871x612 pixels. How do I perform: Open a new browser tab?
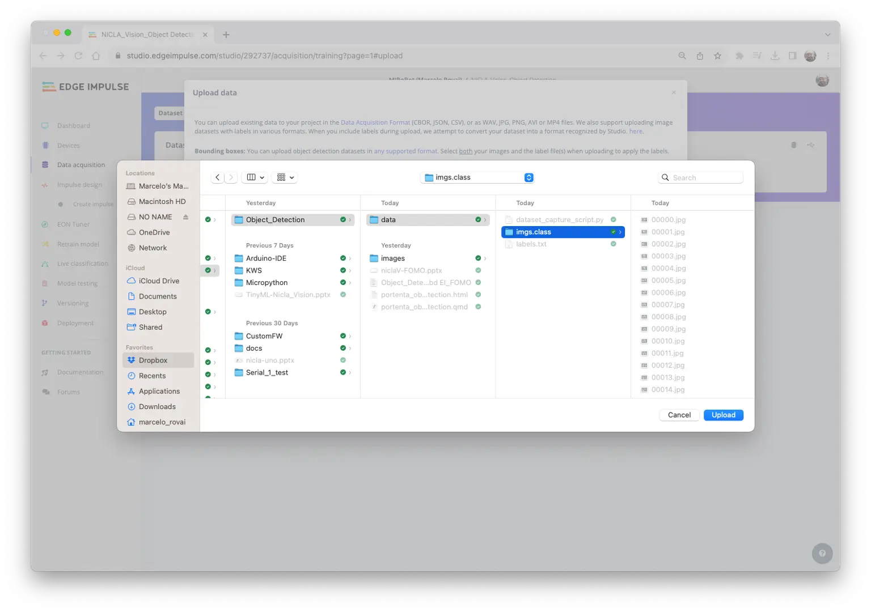(x=226, y=35)
